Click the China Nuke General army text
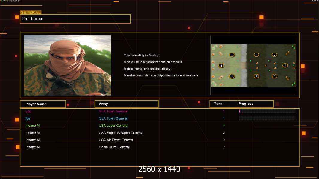Screen dimensions: 319x179 pyautogui.click(x=114, y=147)
